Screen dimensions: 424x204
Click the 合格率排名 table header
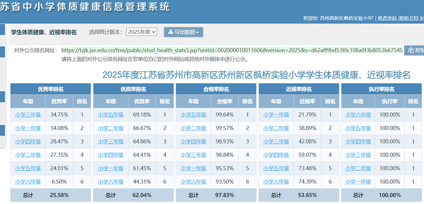click(216, 89)
